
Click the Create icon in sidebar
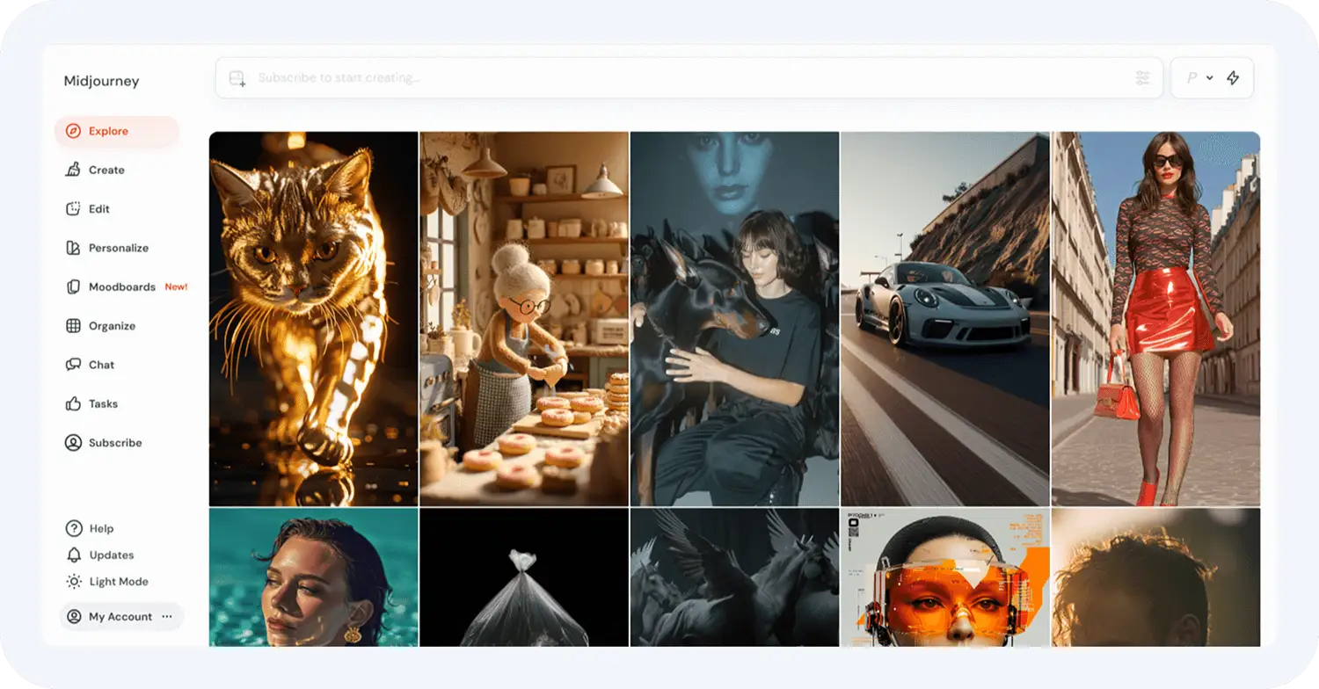[74, 170]
